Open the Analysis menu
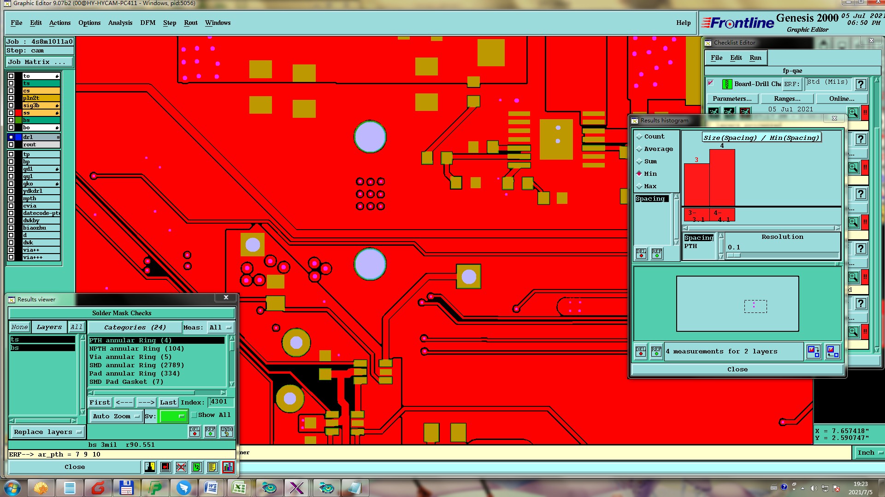 (x=120, y=23)
